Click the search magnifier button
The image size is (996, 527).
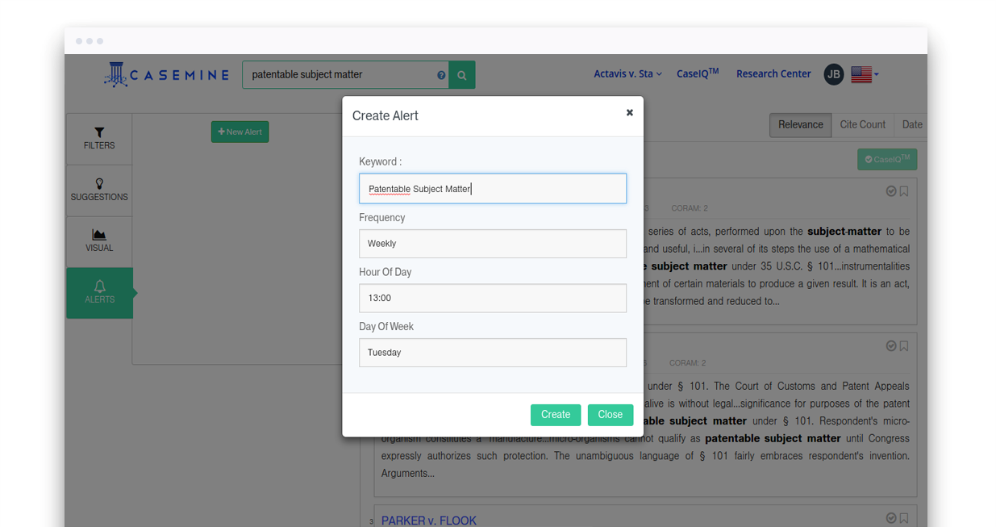(x=461, y=75)
